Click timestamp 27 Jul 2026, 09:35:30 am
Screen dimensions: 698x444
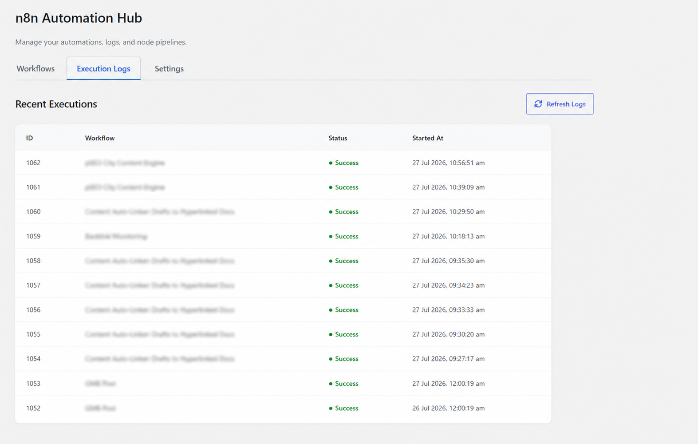448,261
